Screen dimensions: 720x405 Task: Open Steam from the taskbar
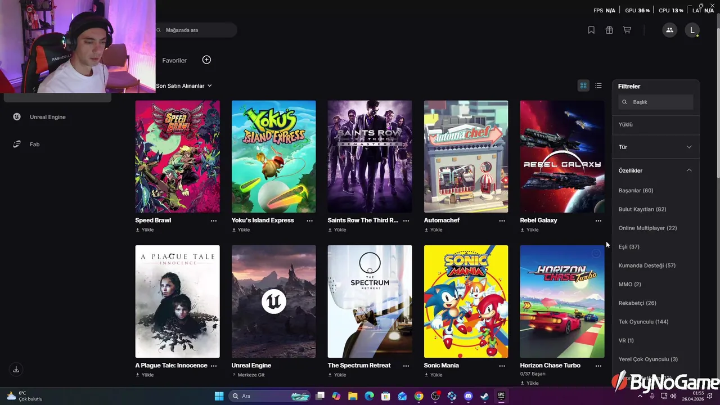[484, 396]
